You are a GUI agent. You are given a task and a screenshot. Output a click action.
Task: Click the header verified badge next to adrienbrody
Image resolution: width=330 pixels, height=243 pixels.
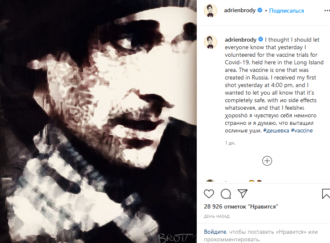(260, 10)
